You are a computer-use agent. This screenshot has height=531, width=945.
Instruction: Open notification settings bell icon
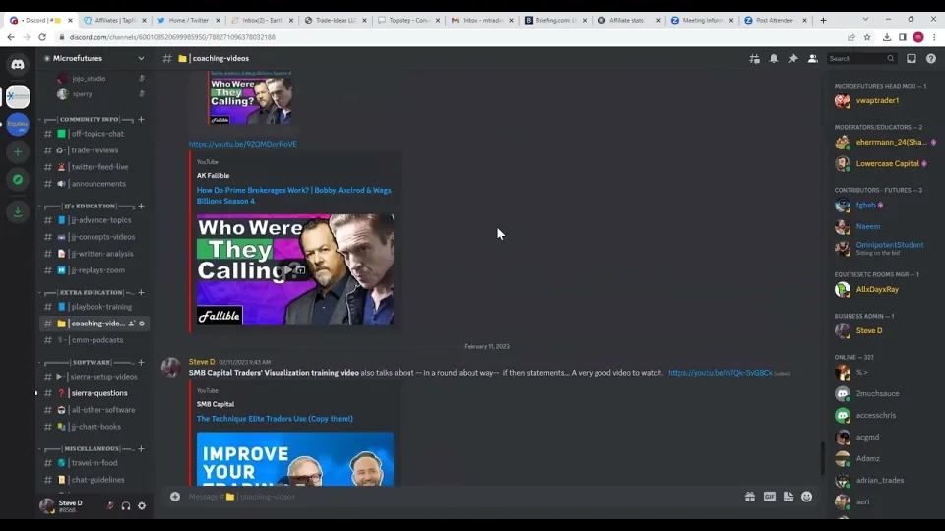774,58
